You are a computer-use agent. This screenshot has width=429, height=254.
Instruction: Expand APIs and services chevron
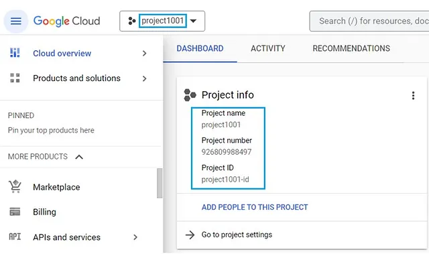pyautogui.click(x=135, y=237)
